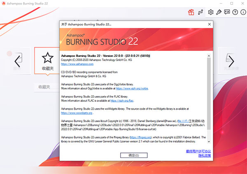Select the 收藏夹 star tile
The height and width of the screenshot is (174, 247).
click(47, 61)
